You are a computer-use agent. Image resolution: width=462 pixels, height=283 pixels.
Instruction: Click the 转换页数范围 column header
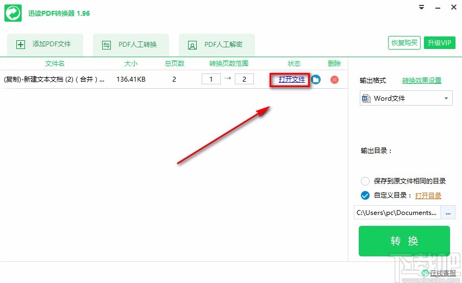(229, 64)
